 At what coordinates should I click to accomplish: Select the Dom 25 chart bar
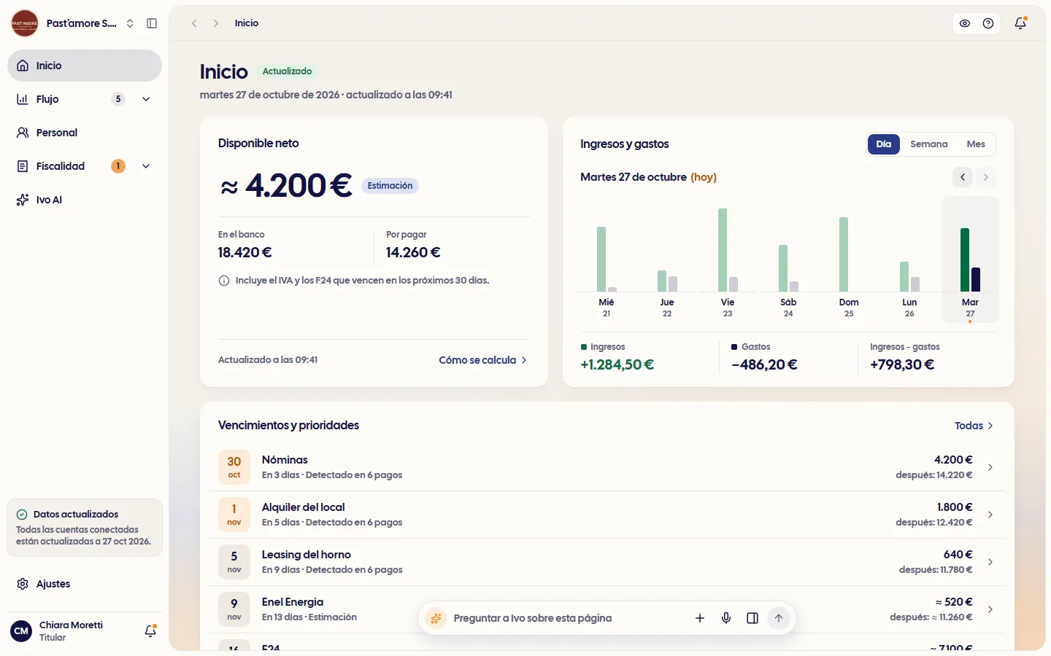849,258
